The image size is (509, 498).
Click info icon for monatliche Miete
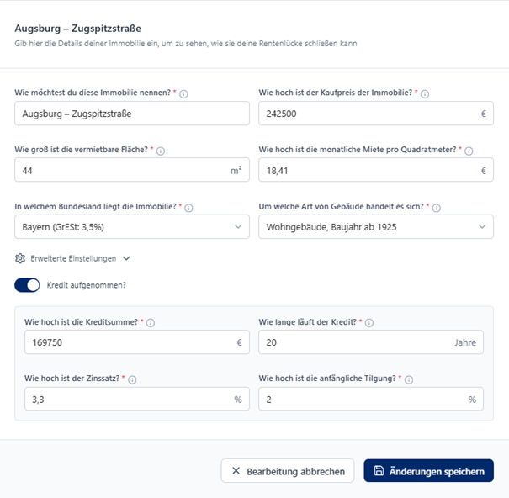click(x=469, y=151)
